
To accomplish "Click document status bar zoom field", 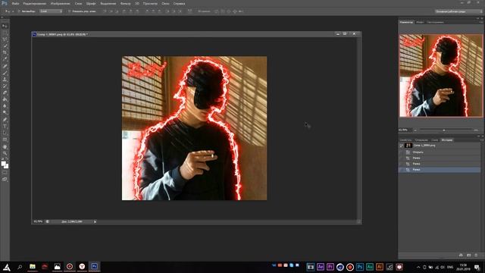I will [x=38, y=221].
